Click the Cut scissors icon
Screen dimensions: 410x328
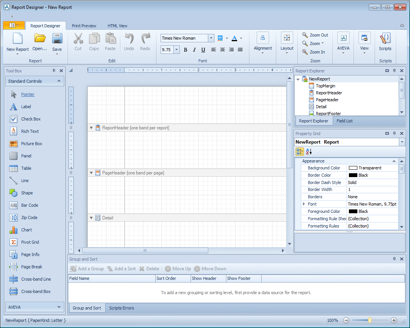tap(78, 38)
